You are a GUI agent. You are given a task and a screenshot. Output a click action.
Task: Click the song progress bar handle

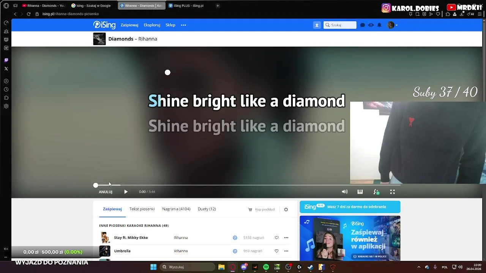tap(96, 185)
